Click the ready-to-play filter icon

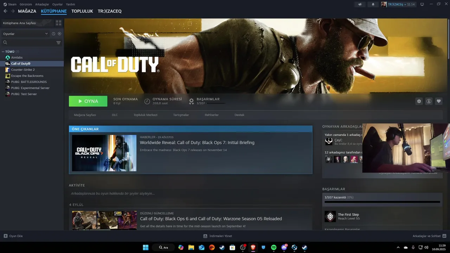tap(59, 34)
